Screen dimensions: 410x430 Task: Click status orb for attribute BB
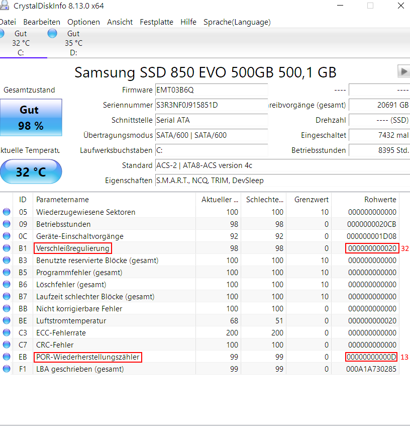tap(7, 308)
